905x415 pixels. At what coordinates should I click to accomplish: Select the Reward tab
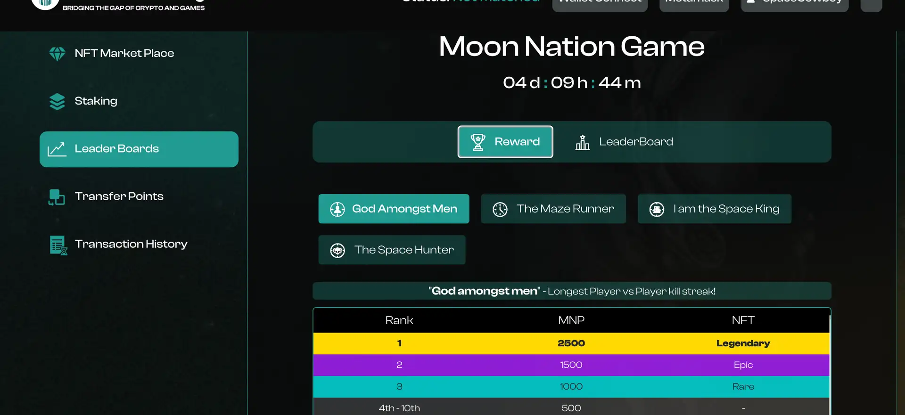pyautogui.click(x=505, y=142)
